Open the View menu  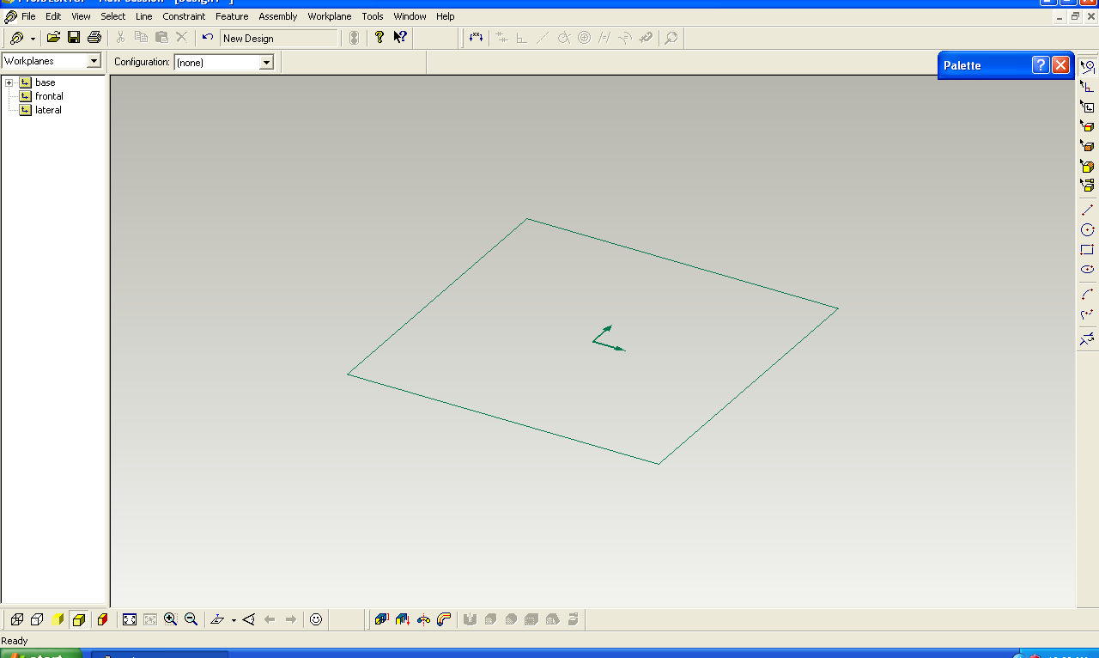(81, 16)
